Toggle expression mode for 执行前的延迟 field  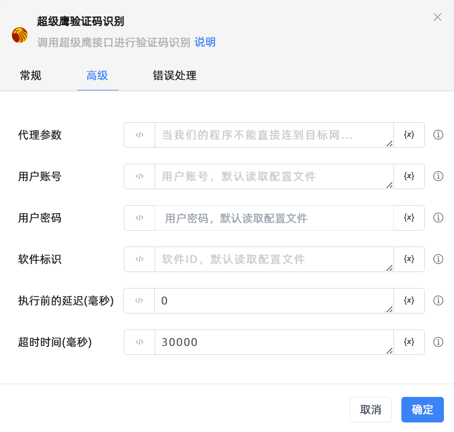point(139,300)
